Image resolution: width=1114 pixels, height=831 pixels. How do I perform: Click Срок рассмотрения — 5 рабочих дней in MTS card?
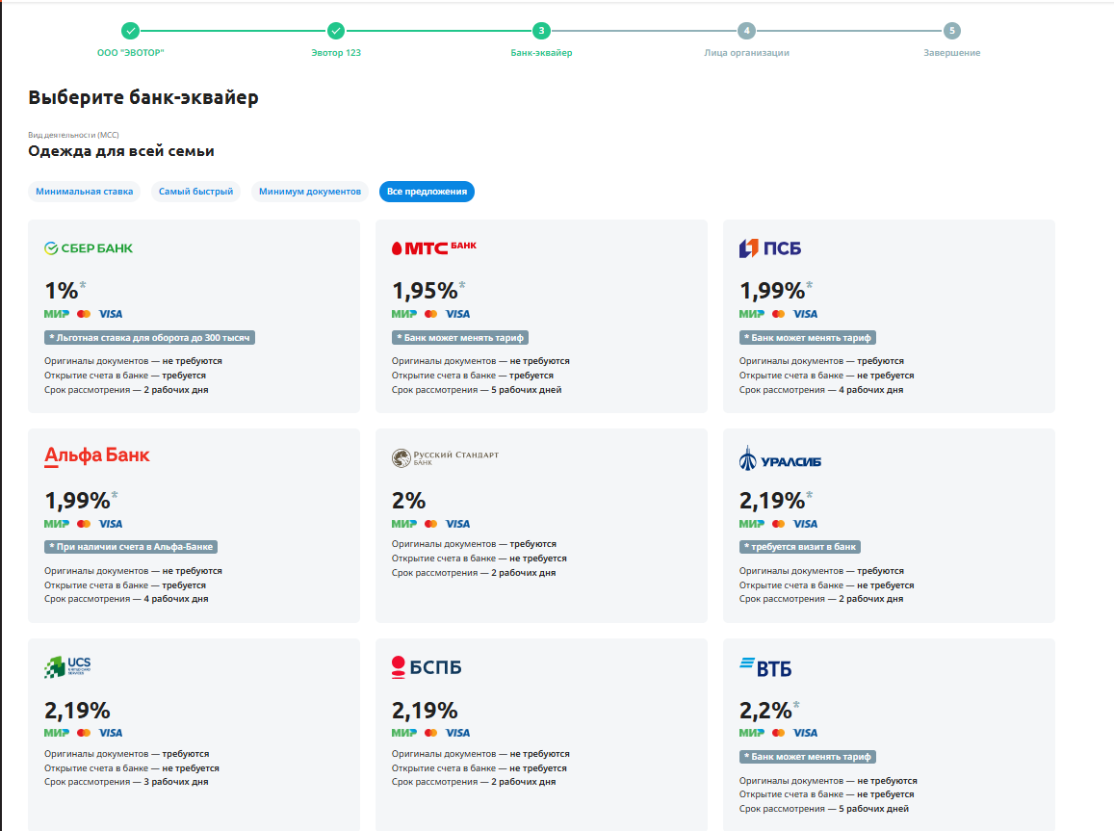[x=477, y=390]
